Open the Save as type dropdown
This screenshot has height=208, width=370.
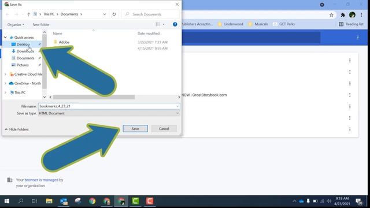tap(109, 113)
